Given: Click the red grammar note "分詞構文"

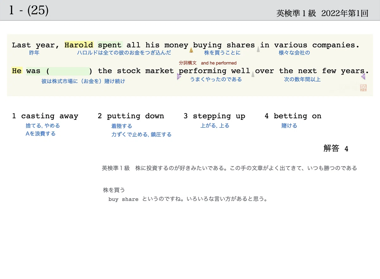Looking at the screenshot, I should [x=188, y=63].
